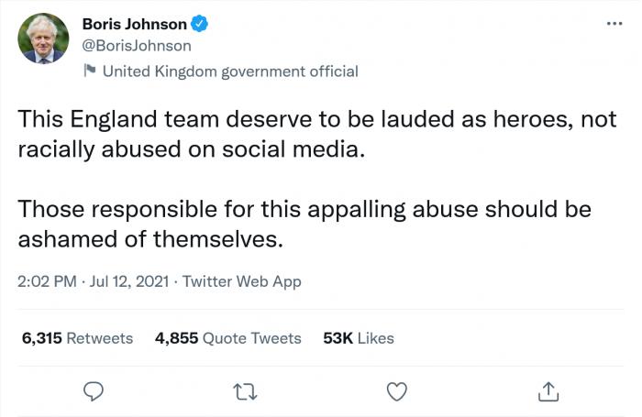642x417 pixels.
Task: Open the share tweet icon
Action: pos(547,391)
